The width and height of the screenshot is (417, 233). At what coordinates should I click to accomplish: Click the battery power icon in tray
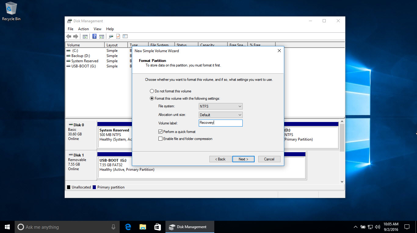point(363,227)
